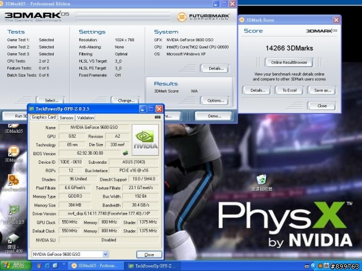Image resolution: width=362 pixels, height=271 pixels.
Task: Click the GPU-Z screenshot camera icon
Action: pyautogui.click(x=157, y=117)
